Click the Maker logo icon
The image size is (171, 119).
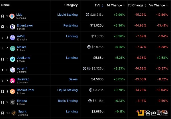12,49
